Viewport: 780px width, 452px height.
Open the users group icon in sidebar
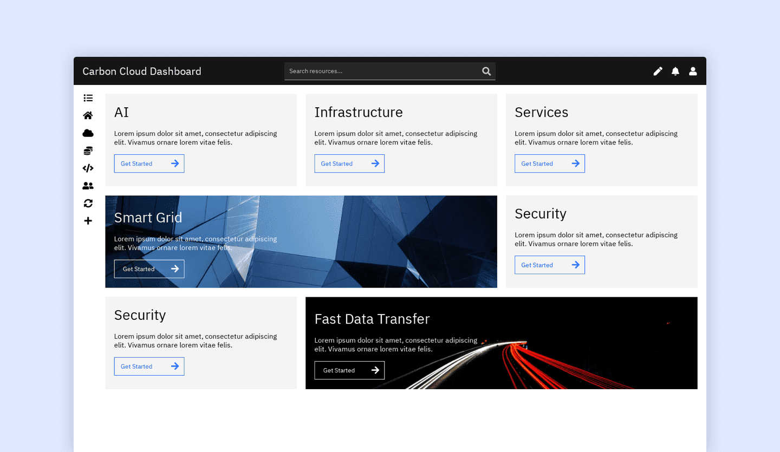coord(88,186)
